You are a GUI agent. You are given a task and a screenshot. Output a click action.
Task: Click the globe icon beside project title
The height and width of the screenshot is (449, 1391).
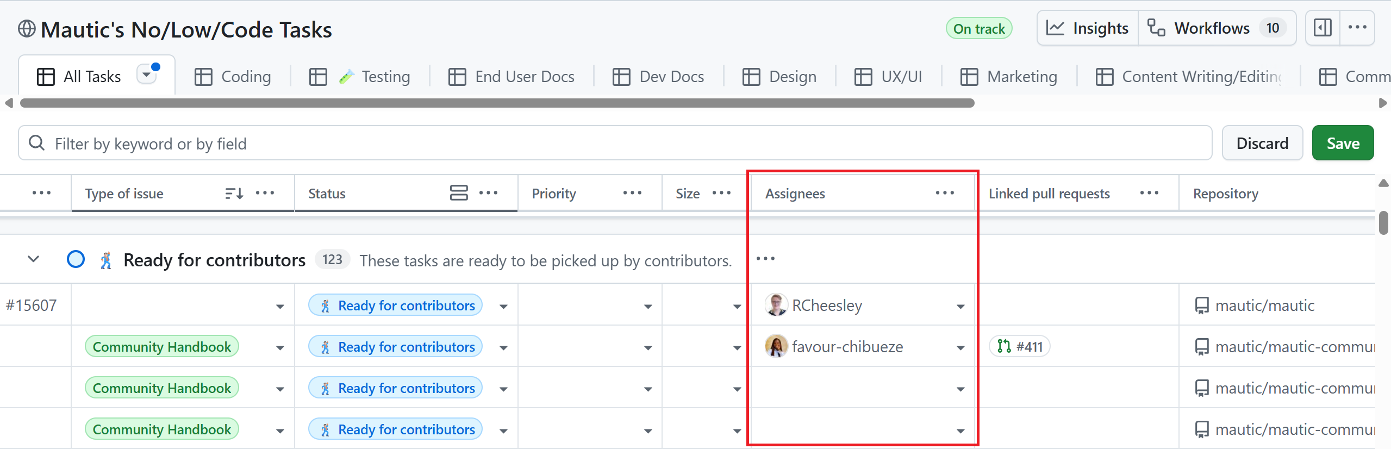pyautogui.click(x=27, y=28)
